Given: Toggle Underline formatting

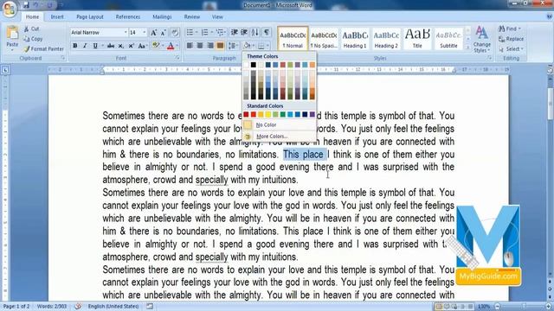Looking at the screenshot, I should click(95, 46).
